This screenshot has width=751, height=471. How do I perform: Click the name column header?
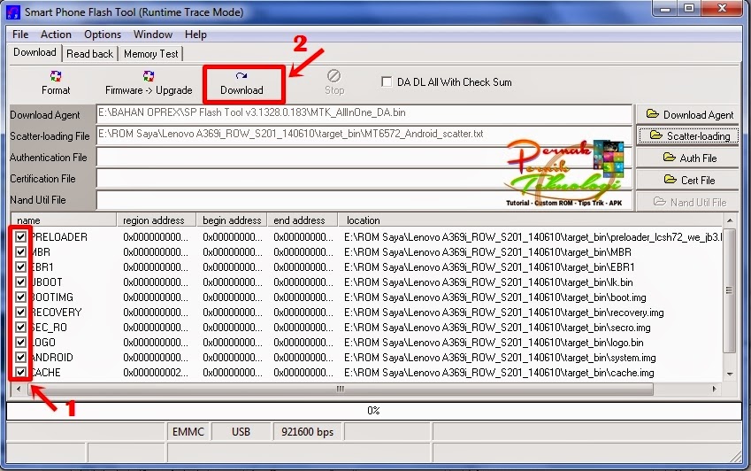click(x=63, y=220)
